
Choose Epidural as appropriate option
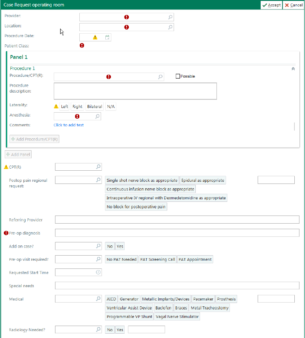pyautogui.click(x=203, y=181)
